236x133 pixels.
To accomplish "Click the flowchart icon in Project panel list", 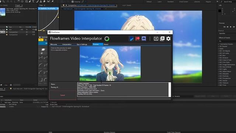I will pyautogui.click(x=36, y=30).
